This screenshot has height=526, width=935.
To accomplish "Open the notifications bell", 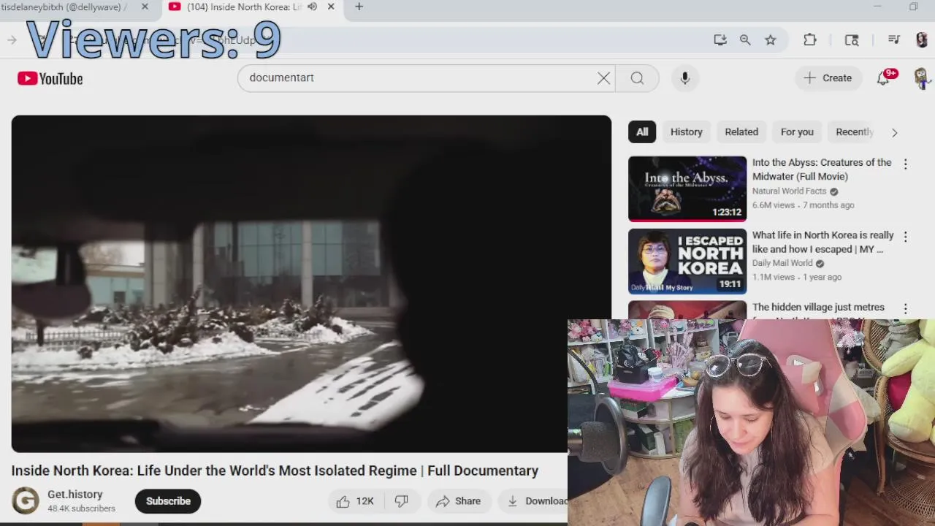I will coord(883,78).
